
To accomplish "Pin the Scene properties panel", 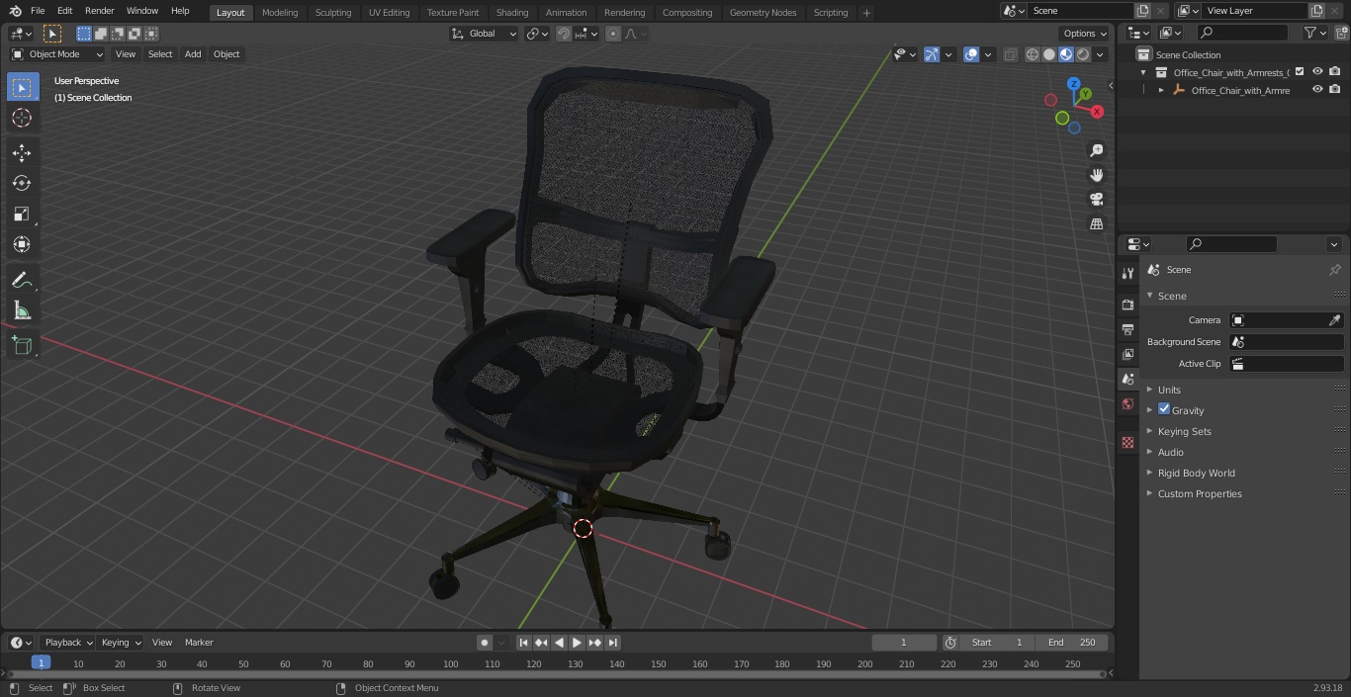I will (1334, 270).
